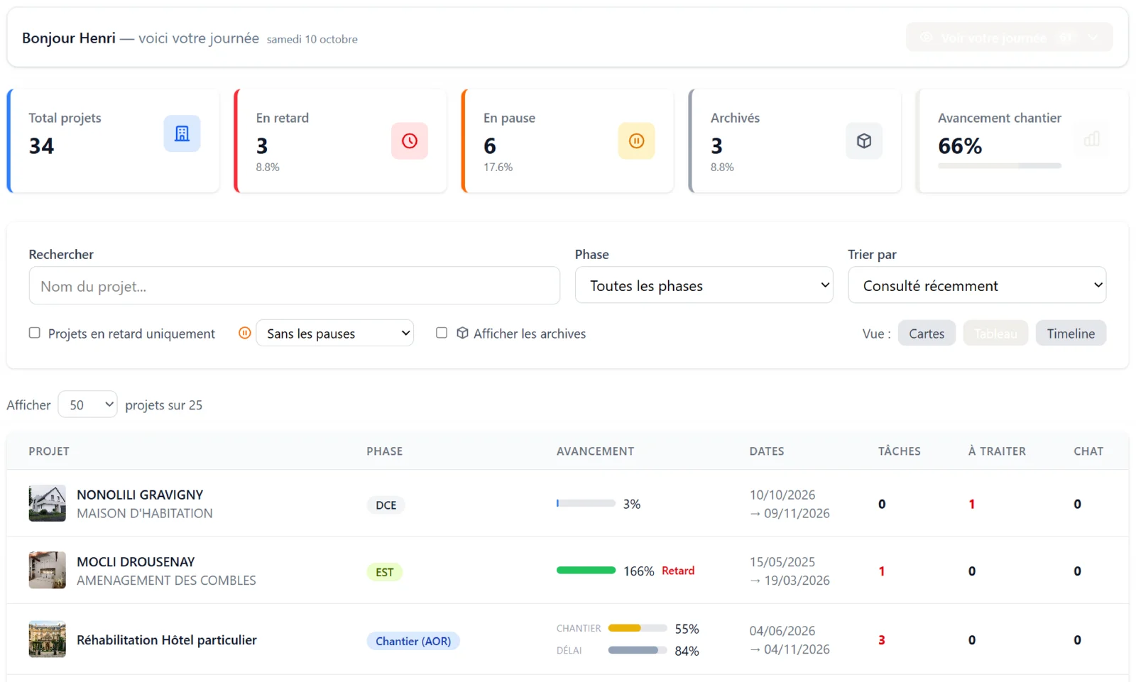Click the Chantier (AOR) phase badge
The height and width of the screenshot is (682, 1136).
(413, 641)
